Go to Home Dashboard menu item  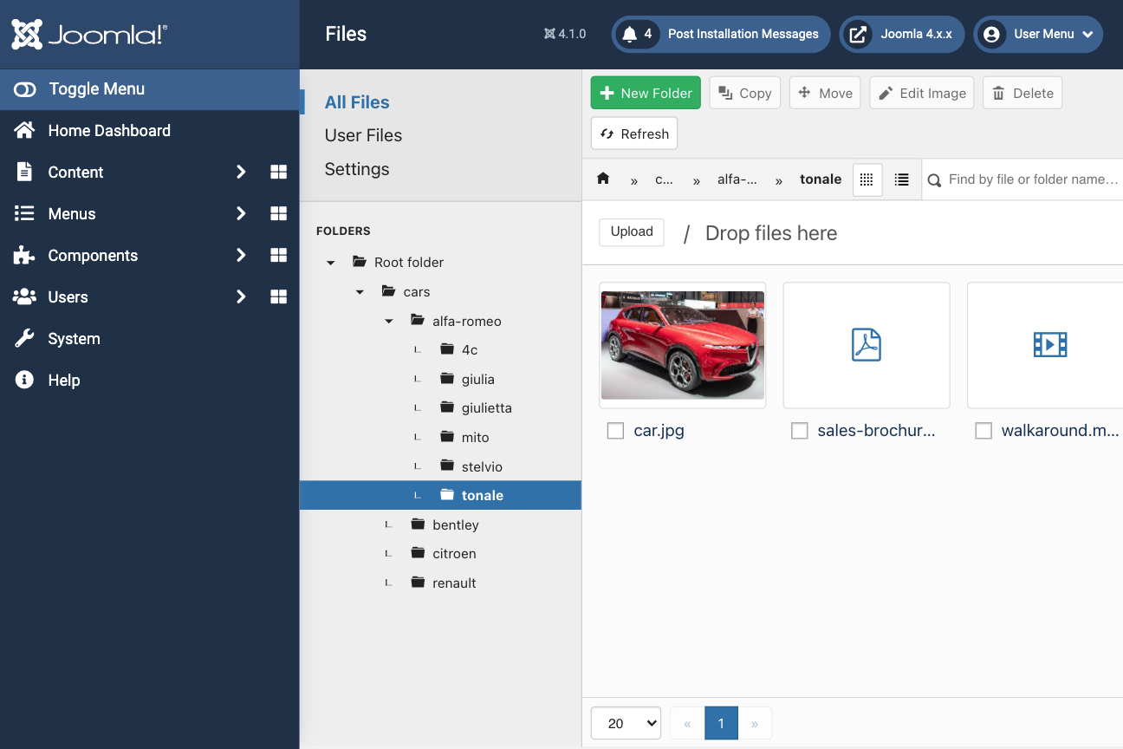(x=109, y=131)
